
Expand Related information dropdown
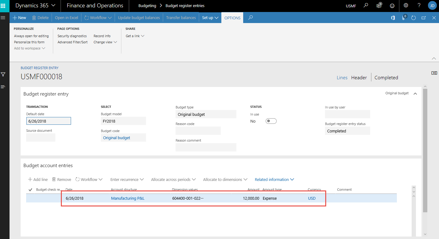point(274,179)
